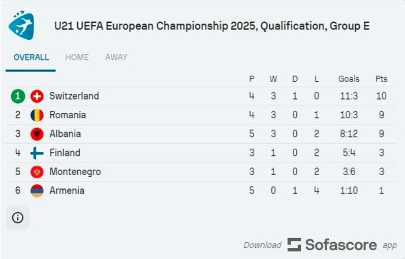
Task: Click the Albania flag icon
Action: pos(37,134)
